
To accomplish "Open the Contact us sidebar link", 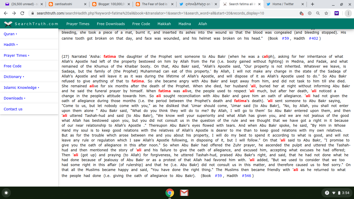I will point(13,109).
